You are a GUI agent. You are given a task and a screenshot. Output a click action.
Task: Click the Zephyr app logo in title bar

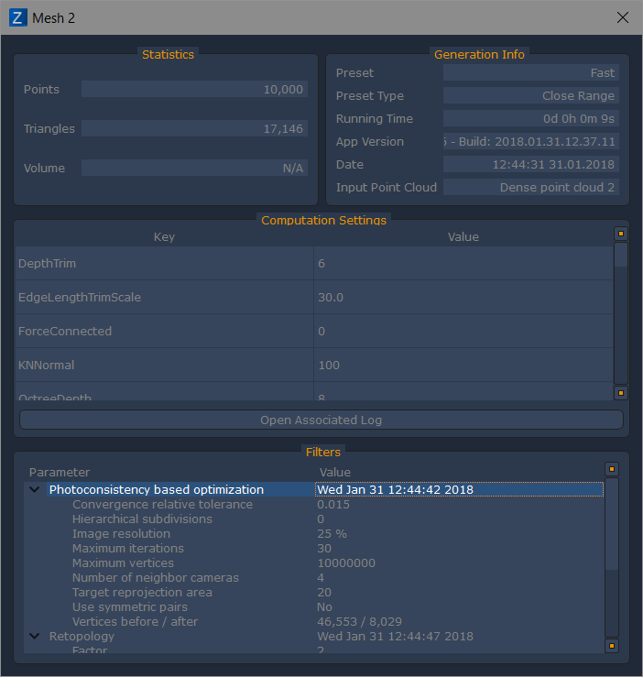17,17
